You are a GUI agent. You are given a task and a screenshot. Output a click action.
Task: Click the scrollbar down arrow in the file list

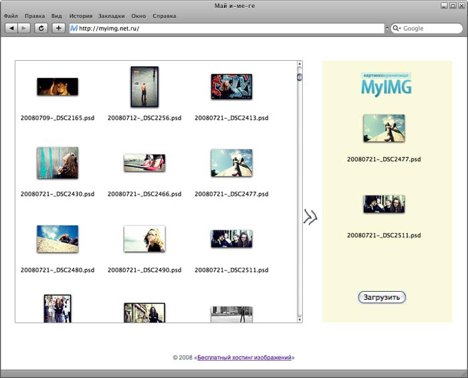pos(300,319)
